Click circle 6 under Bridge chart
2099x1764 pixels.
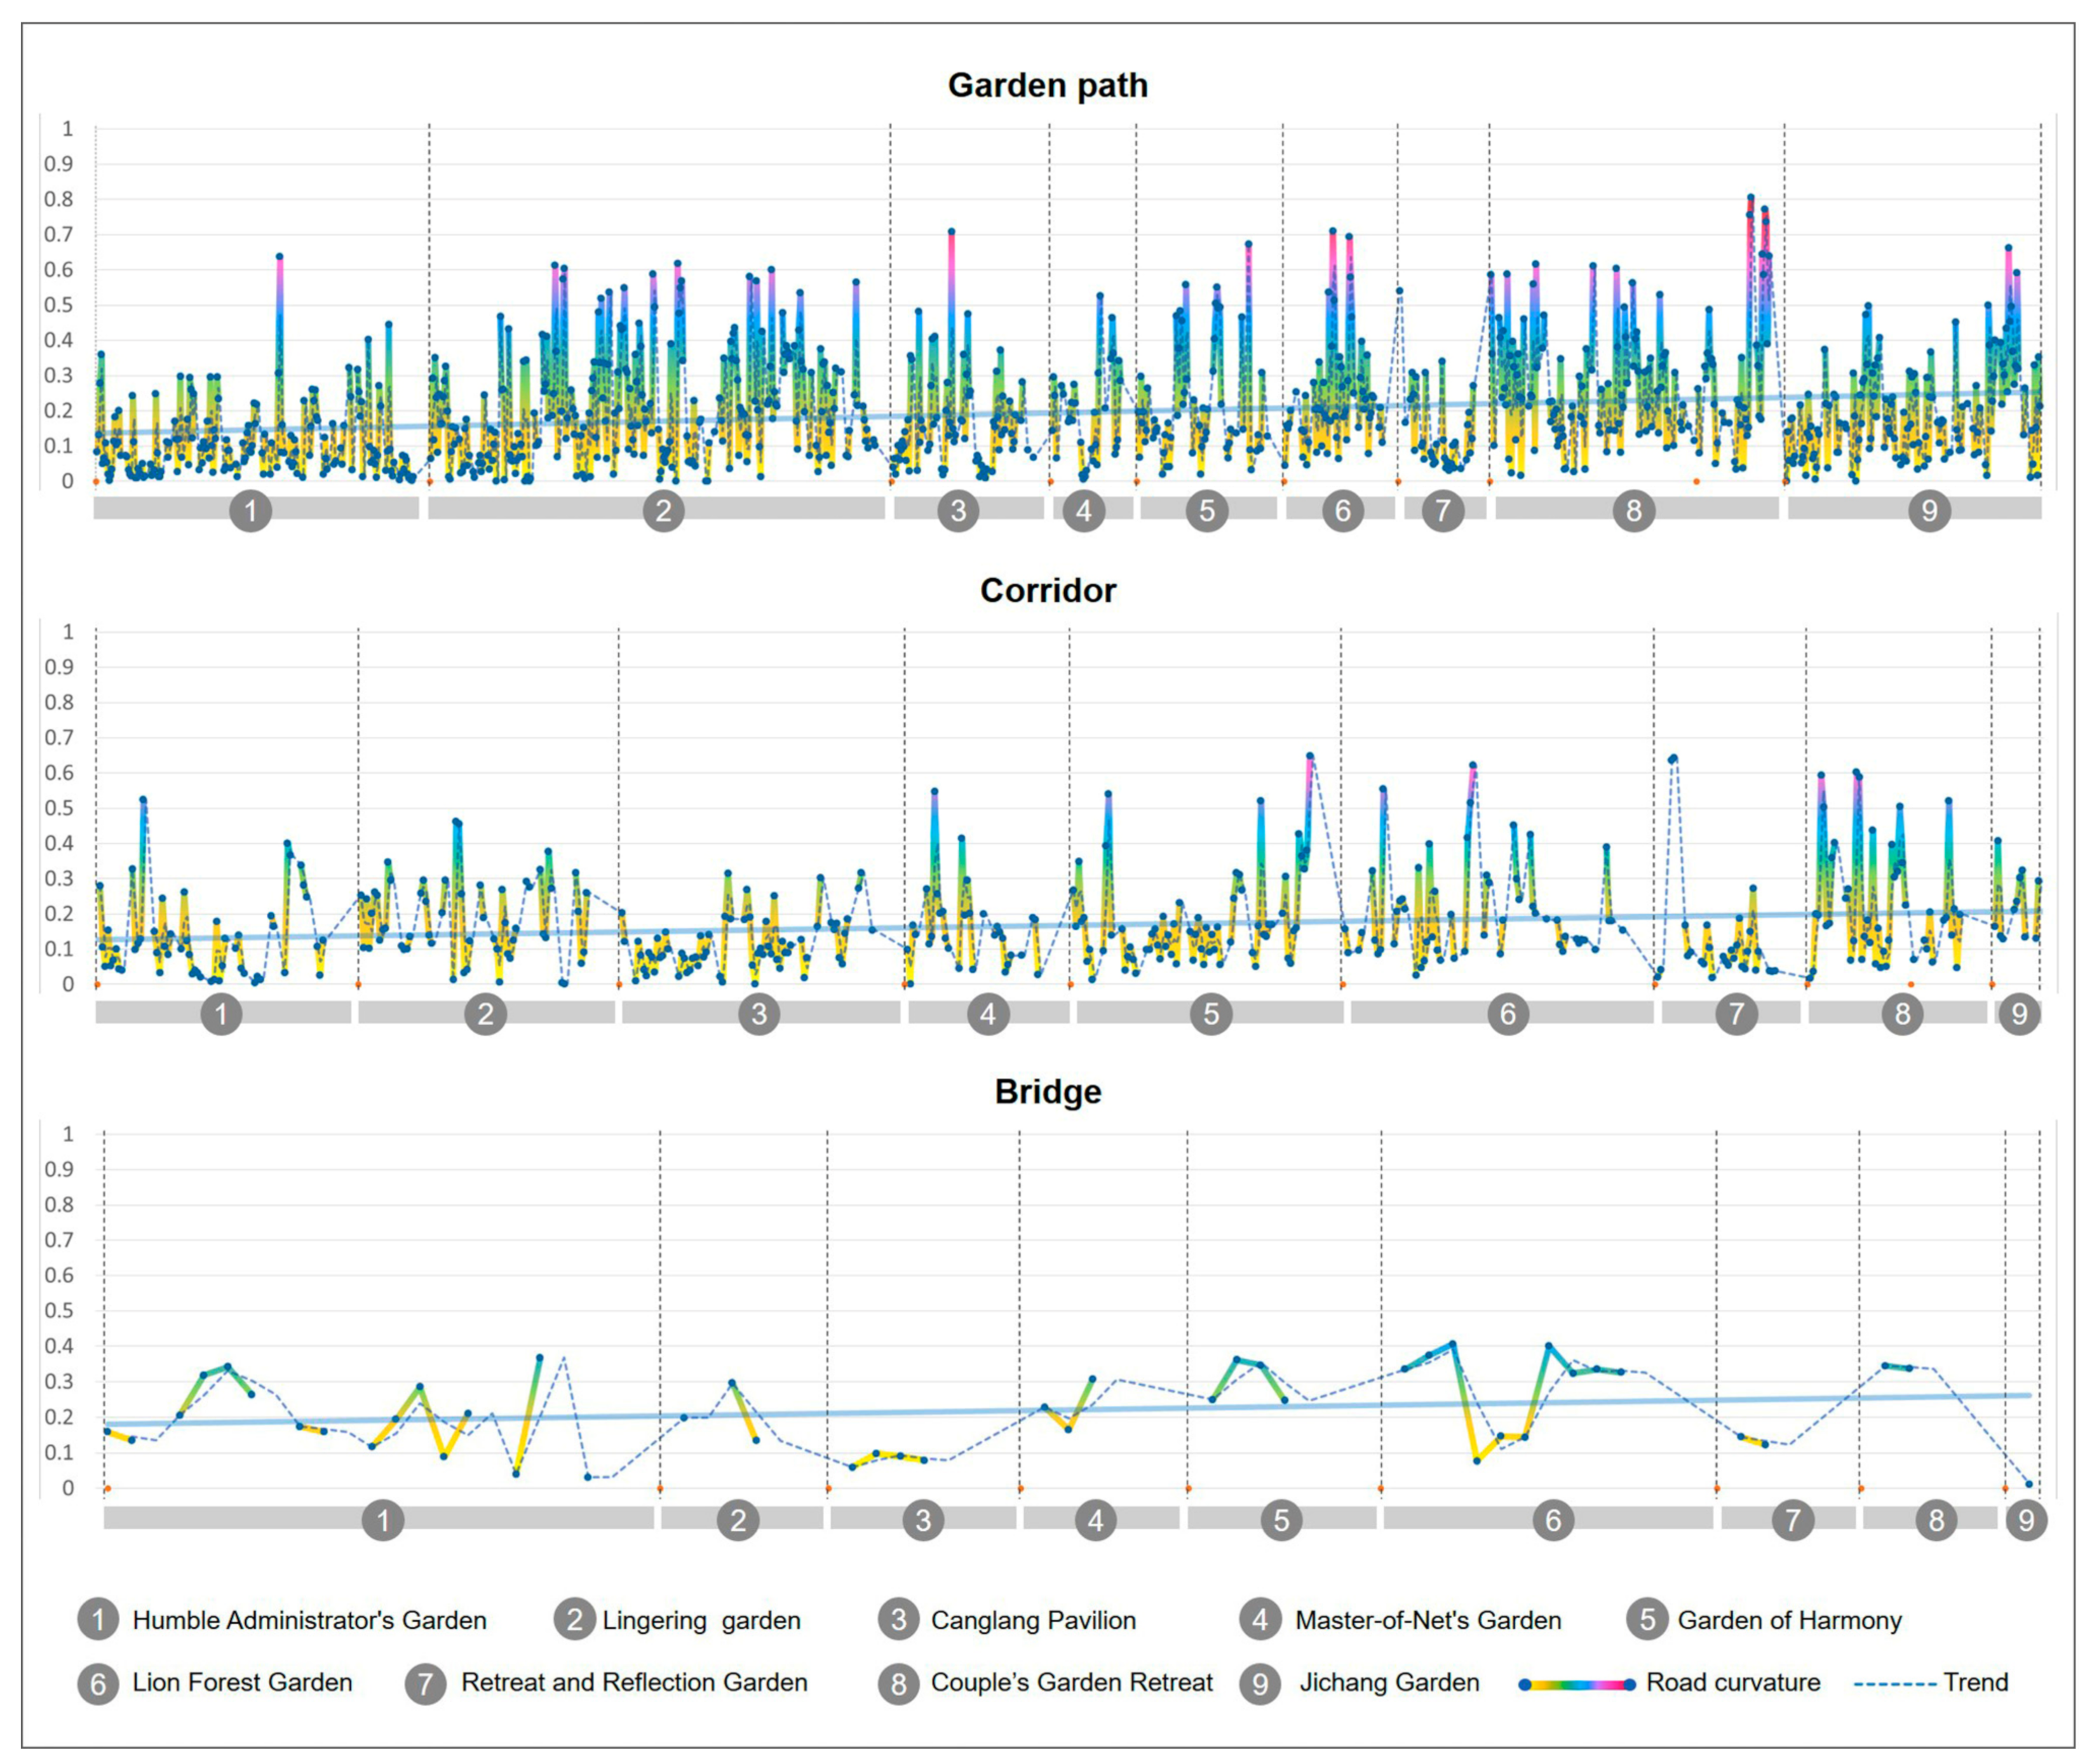click(1552, 1520)
